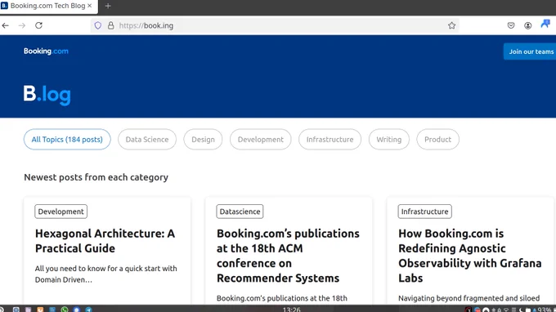Click the 13:26 clock in the taskbar
This screenshot has width=556, height=312.
tap(291, 310)
